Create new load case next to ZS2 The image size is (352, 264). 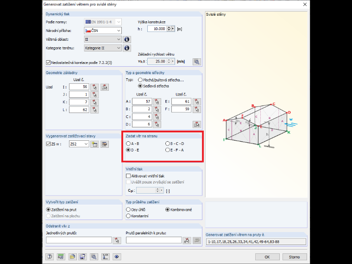pos(94,144)
